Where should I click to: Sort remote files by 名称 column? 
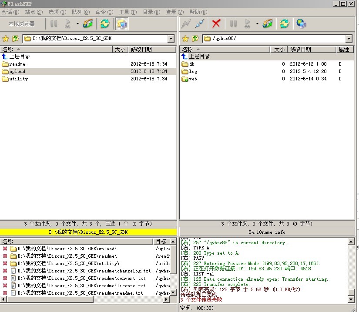(225, 50)
